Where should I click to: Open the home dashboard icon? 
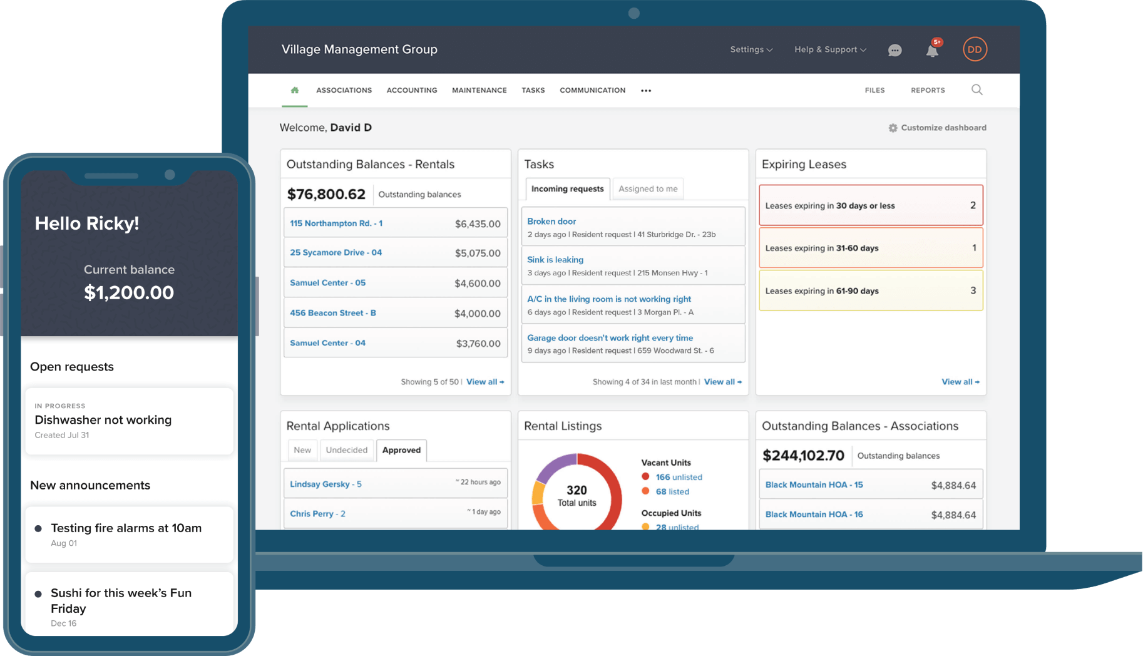pyautogui.click(x=294, y=90)
